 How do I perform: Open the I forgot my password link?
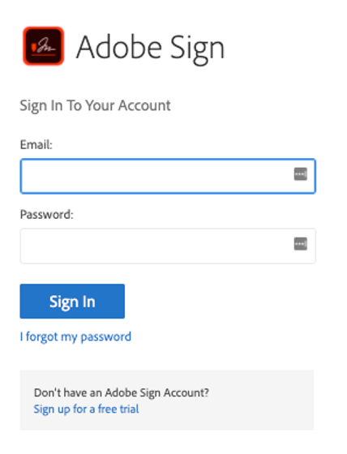click(75, 337)
